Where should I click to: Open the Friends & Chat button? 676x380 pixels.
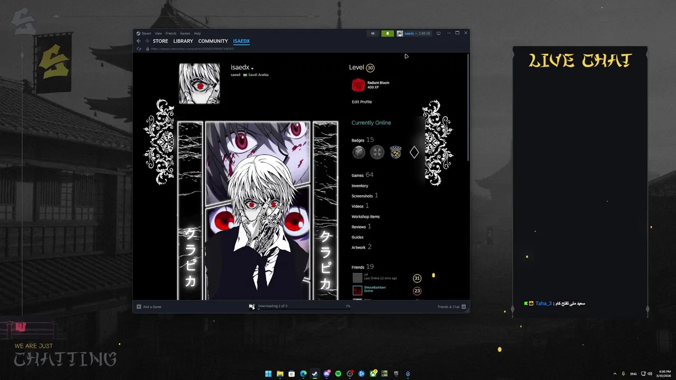(x=452, y=307)
